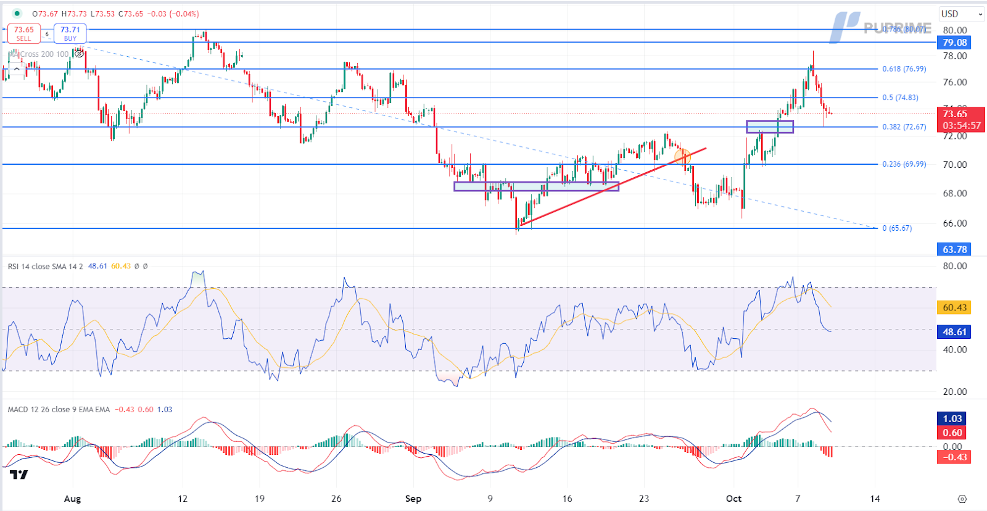The image size is (987, 511).
Task: Click the Oct label on the time axis
Action: [x=733, y=499]
